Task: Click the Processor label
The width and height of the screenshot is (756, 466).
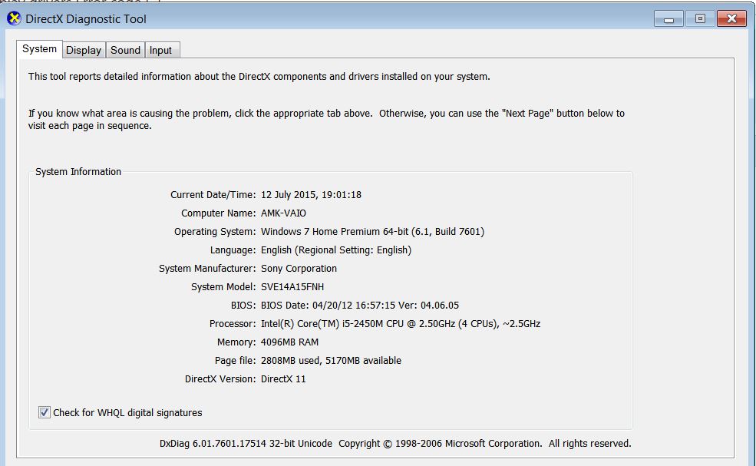Action: (233, 324)
